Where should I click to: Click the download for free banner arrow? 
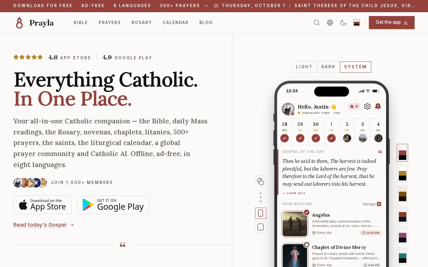(206, 6)
